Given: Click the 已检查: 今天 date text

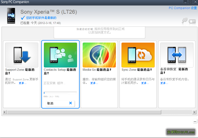Looking at the screenshot, I should point(41,23).
